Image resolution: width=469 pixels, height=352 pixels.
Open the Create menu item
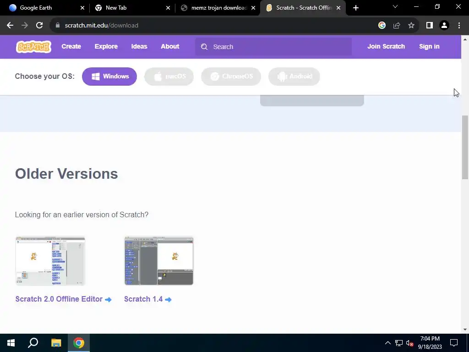[x=71, y=47]
